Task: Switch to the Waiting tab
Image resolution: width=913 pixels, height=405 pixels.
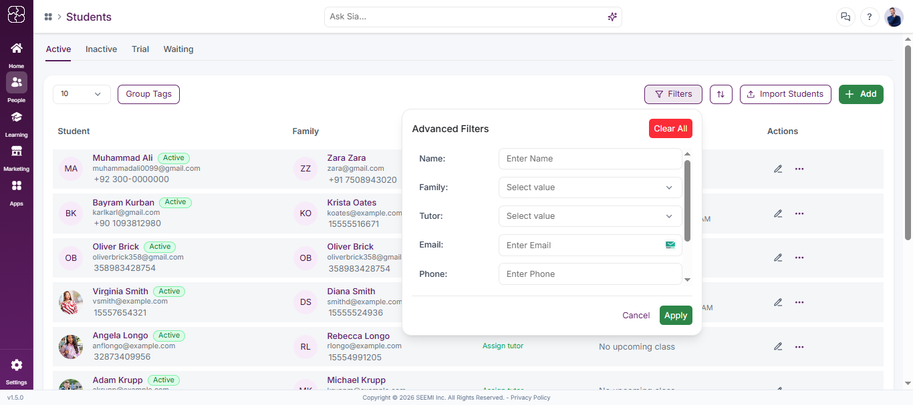Action: [x=178, y=49]
